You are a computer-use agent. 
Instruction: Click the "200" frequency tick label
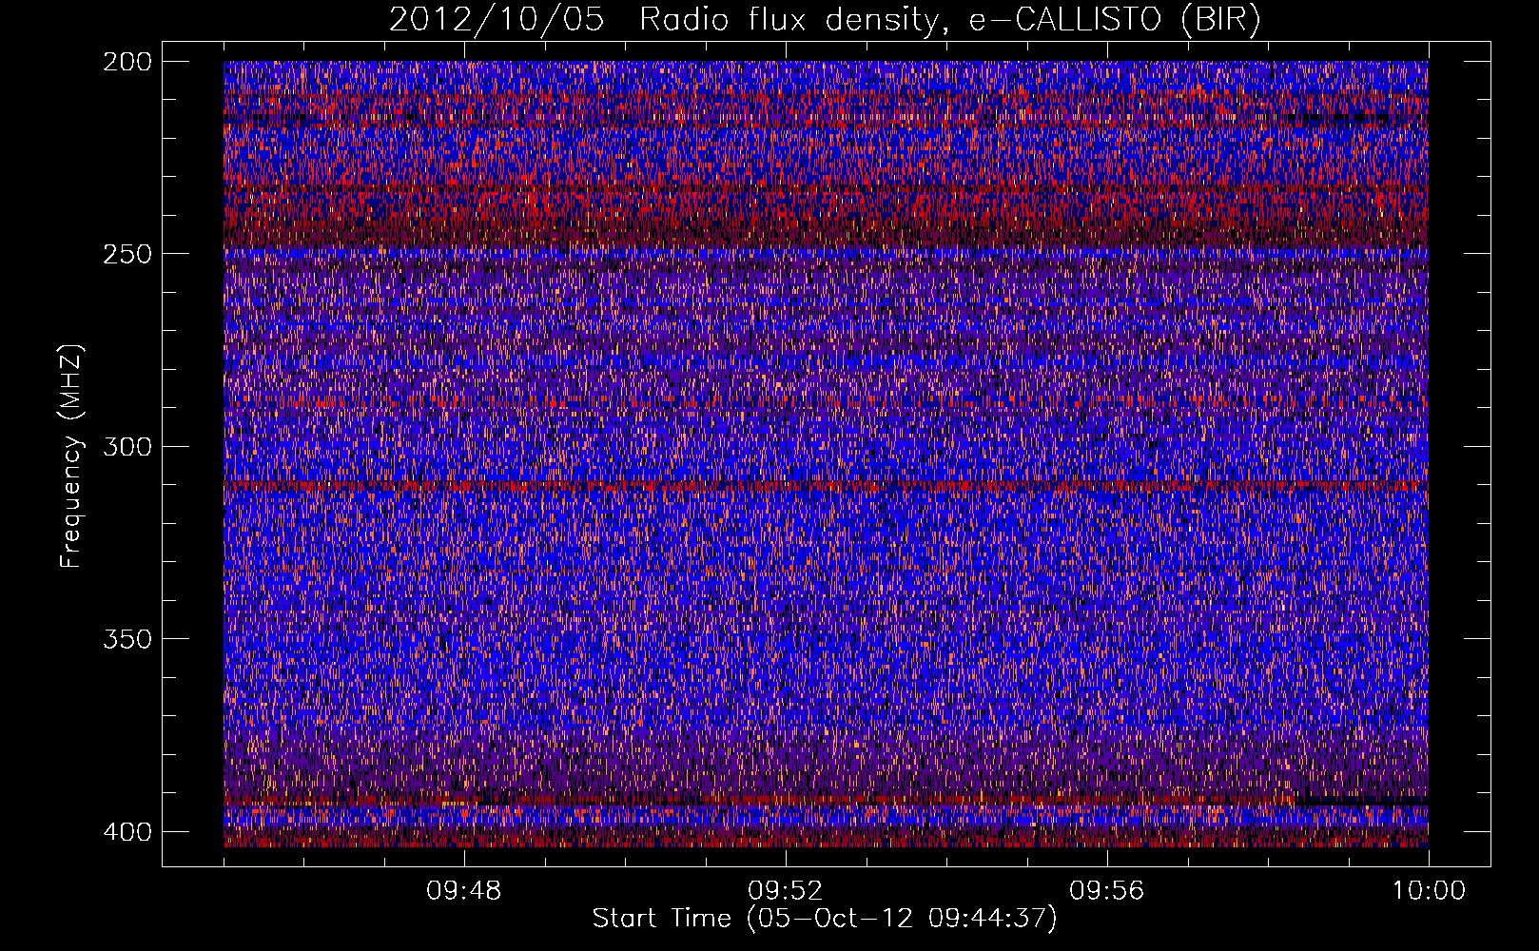127,62
